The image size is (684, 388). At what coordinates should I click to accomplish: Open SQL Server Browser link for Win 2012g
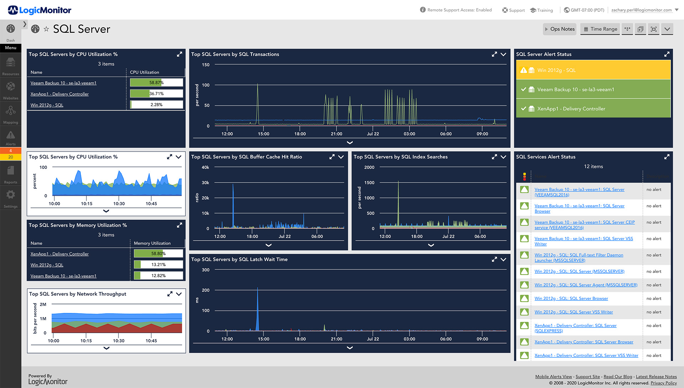click(x=571, y=298)
